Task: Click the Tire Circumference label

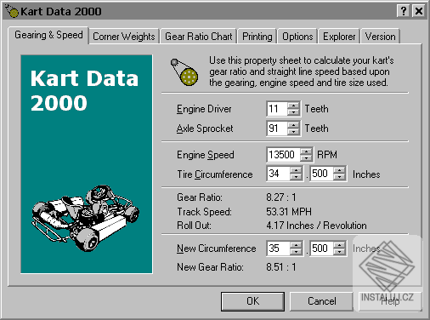Action: point(215,174)
